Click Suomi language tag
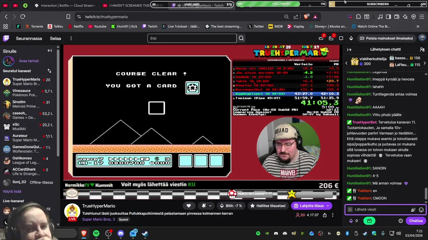 (123, 219)
